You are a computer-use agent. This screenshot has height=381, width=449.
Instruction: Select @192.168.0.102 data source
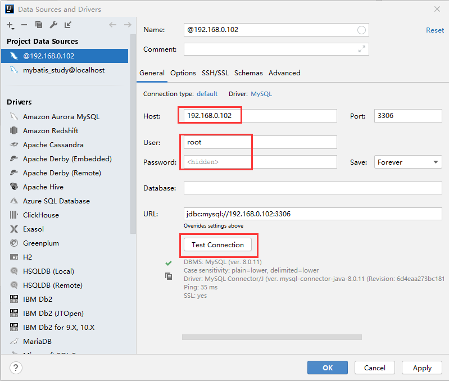click(x=65, y=56)
